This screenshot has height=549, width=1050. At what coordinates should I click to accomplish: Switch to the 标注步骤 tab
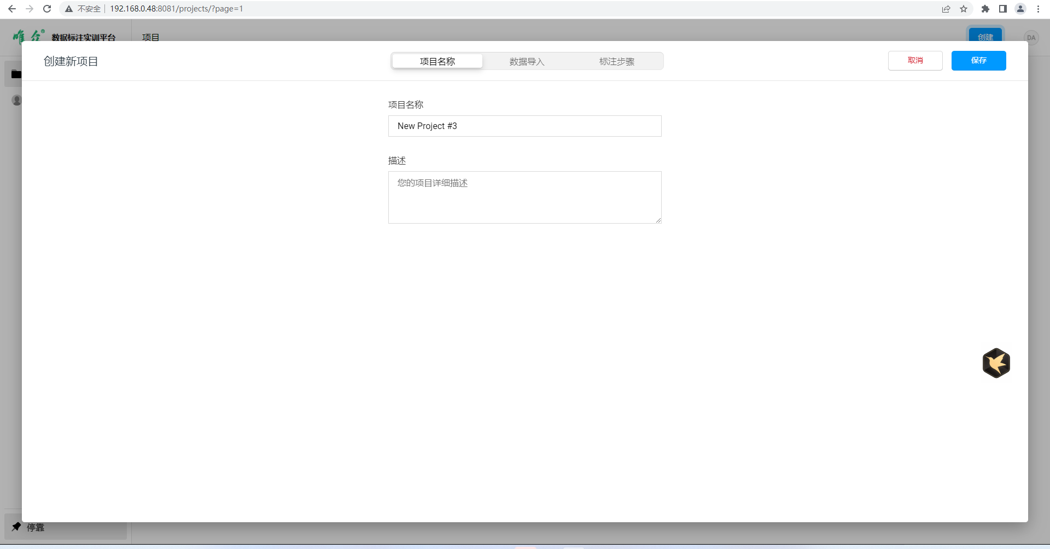[616, 61]
